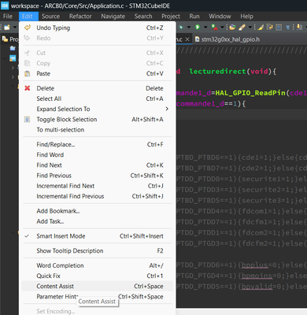
Task: Choose Find Word menu item
Action: 98,154
